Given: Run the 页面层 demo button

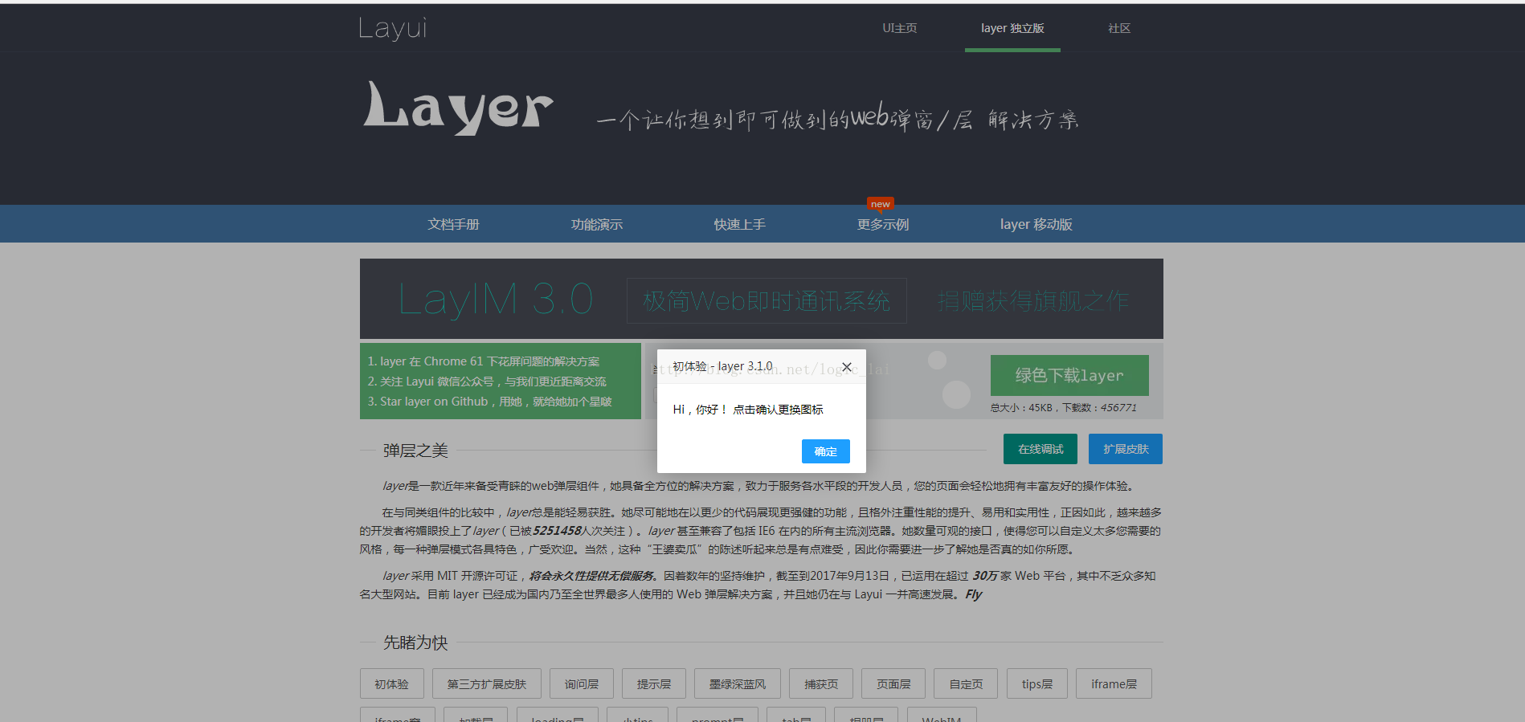Looking at the screenshot, I should point(893,683).
